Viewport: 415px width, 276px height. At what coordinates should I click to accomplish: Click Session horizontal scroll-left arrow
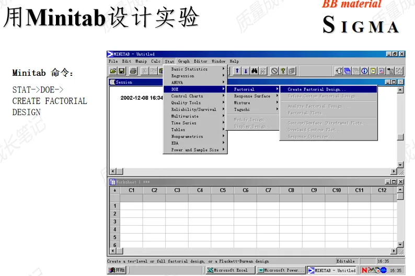tap(113, 171)
